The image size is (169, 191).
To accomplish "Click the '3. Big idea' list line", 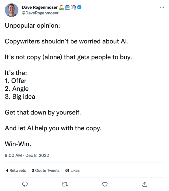I will (x=20, y=97).
